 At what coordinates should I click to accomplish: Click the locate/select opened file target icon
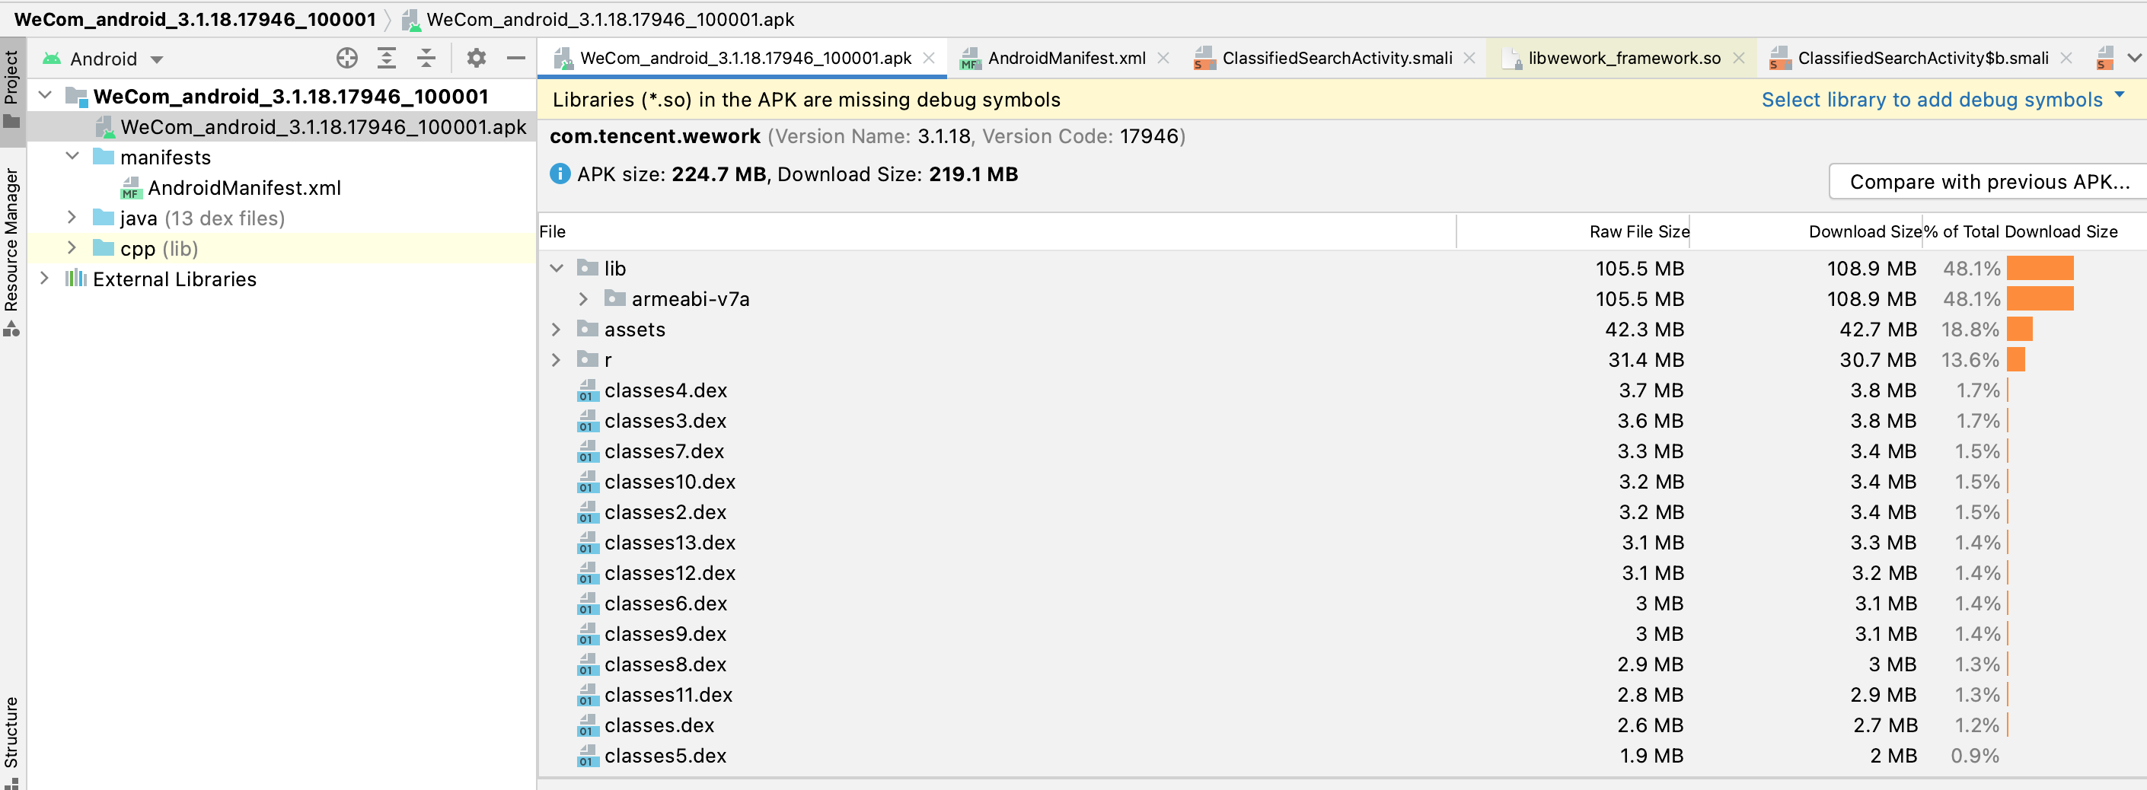click(x=346, y=59)
